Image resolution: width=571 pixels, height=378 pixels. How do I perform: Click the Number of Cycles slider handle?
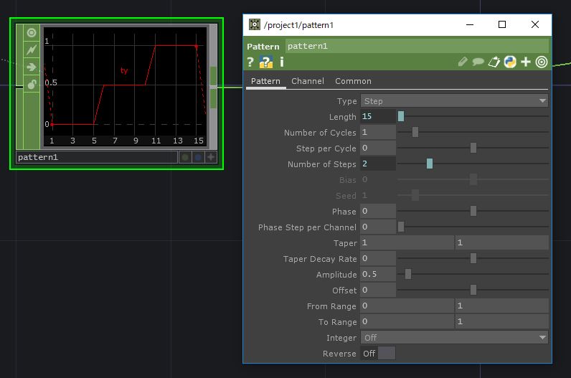coord(415,132)
